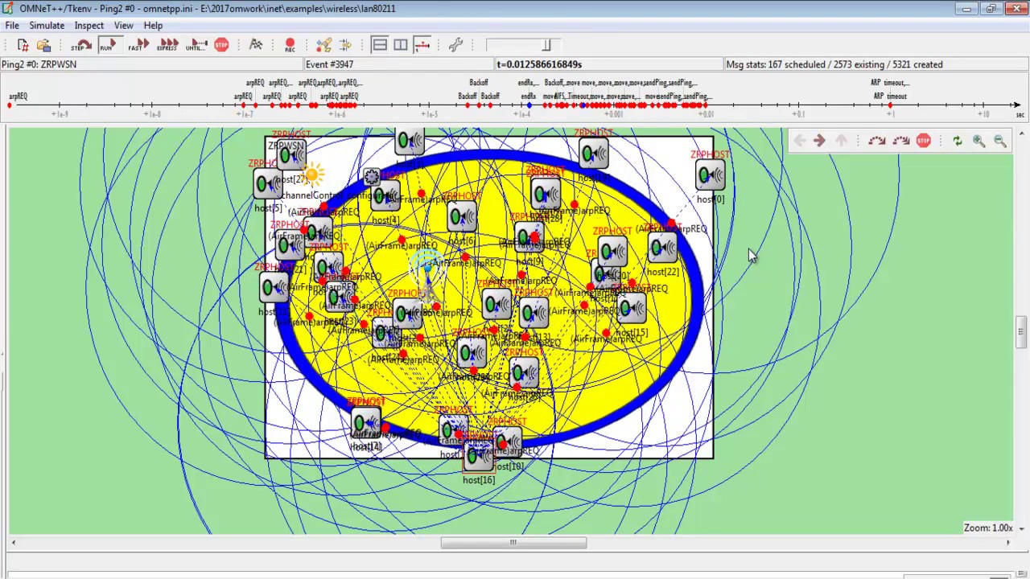Screen dimensions: 1030x579
Task: Open the Simulate menu
Action: tap(47, 26)
